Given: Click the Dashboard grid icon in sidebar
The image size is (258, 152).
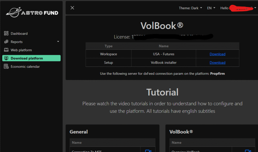Looking at the screenshot, I should coord(6,34).
